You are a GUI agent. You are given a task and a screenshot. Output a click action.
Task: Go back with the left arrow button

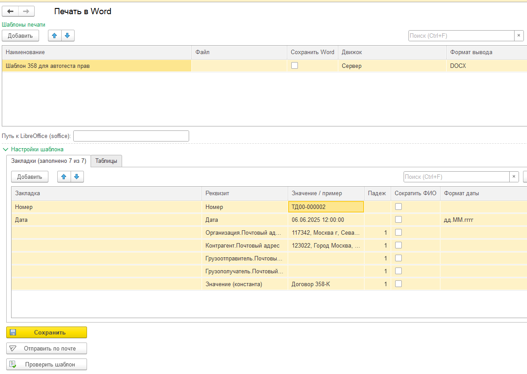pyautogui.click(x=10, y=12)
